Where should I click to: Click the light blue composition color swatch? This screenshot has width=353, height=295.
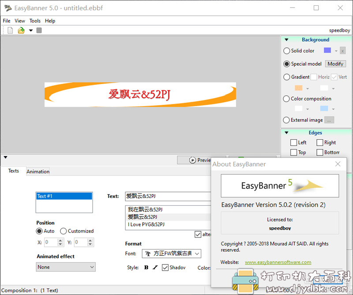(x=324, y=108)
